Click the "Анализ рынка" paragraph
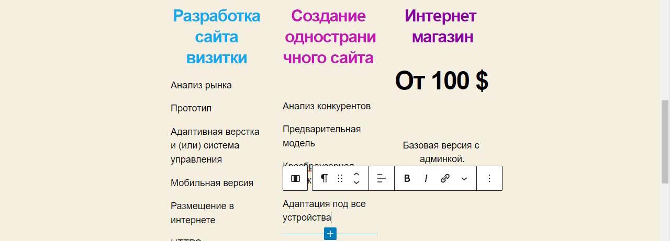This screenshot has width=670, height=241. pos(201,85)
